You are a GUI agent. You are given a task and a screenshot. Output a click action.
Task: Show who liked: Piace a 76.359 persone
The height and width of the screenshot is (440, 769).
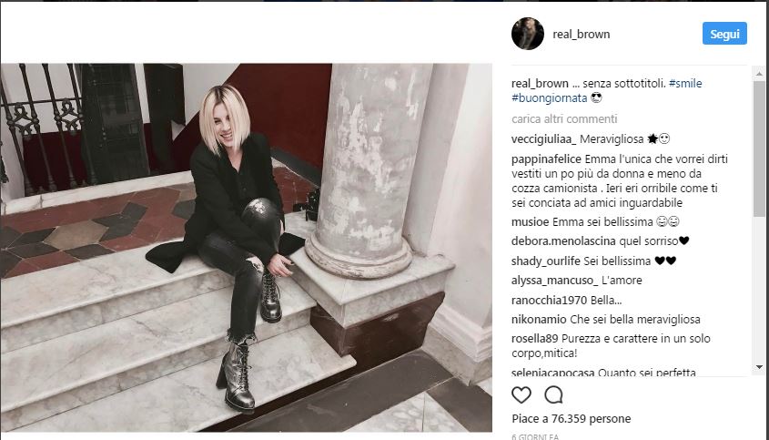tap(571, 419)
